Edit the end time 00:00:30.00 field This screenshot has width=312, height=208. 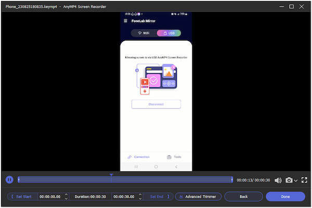pos(124,197)
